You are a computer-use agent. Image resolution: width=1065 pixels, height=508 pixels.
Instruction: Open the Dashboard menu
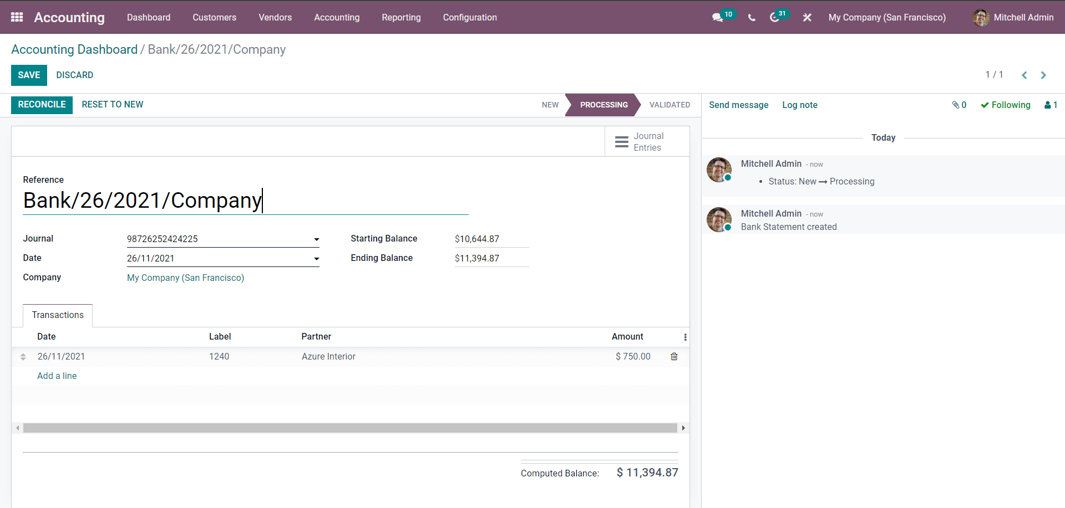coord(149,18)
